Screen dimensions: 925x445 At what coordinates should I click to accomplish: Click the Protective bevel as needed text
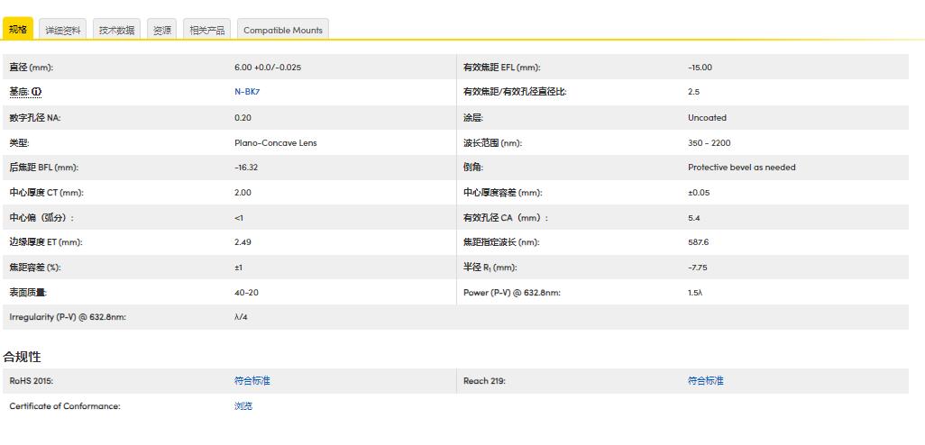[741, 168]
